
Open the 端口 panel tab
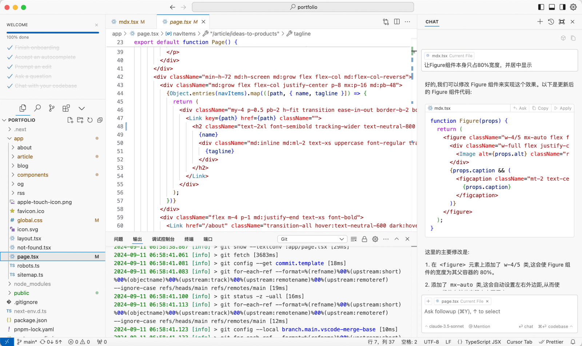[x=208, y=239]
